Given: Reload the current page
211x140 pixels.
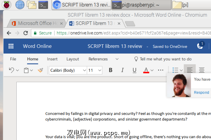Looking at the screenshot, I should [x=26, y=33].
